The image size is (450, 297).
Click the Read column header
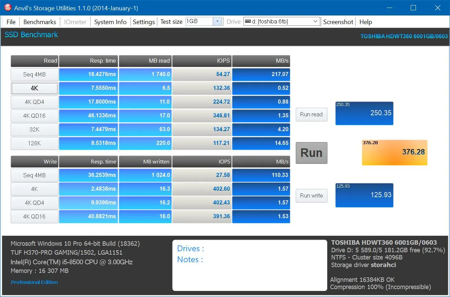coord(34,61)
